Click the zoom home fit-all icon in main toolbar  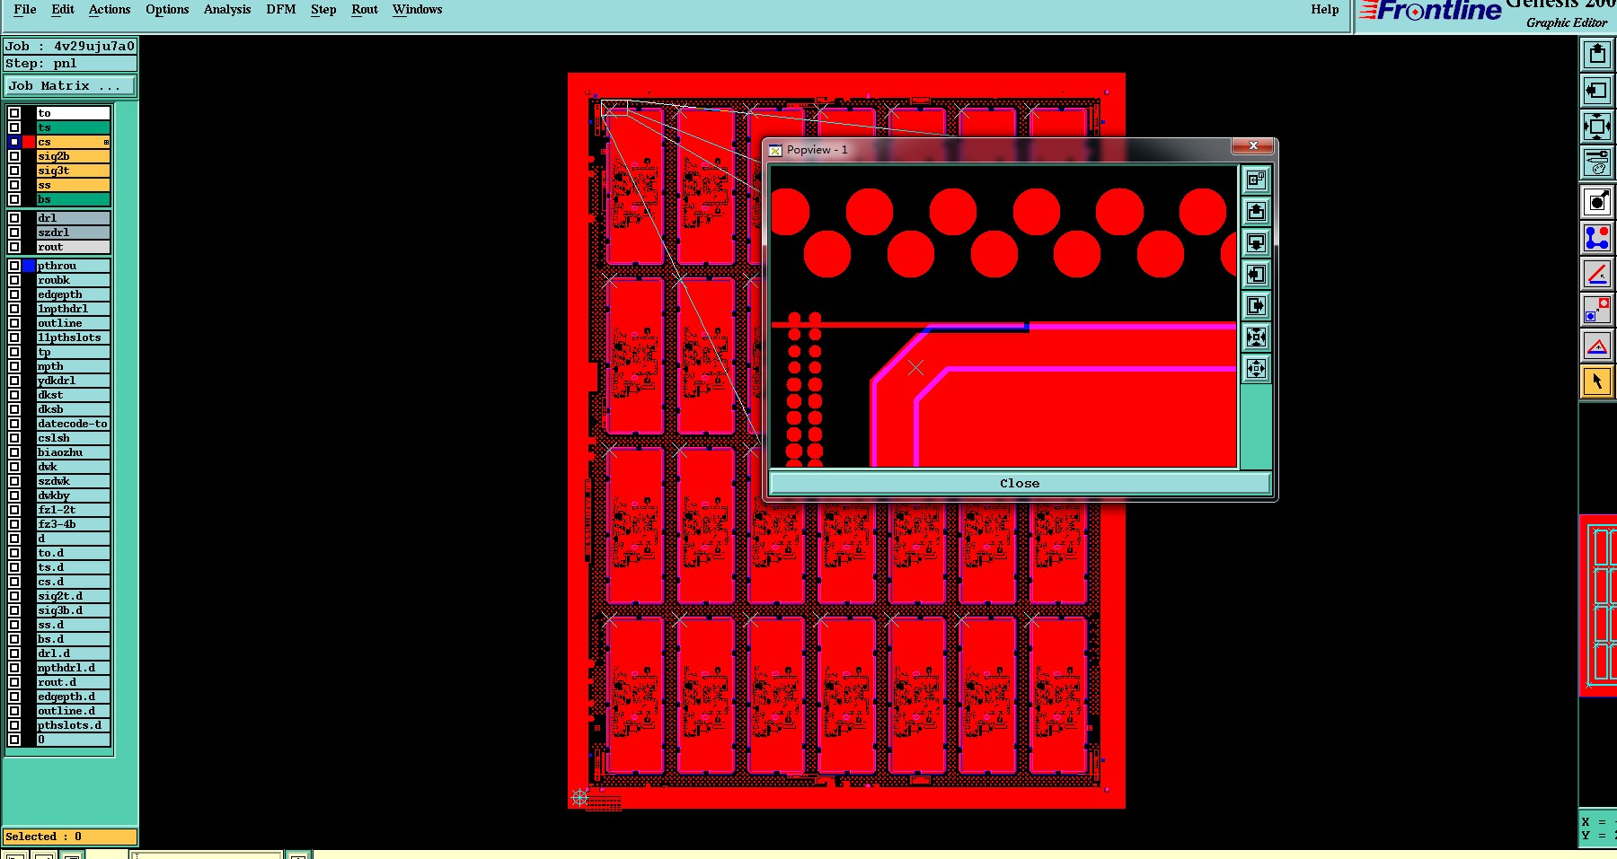click(1597, 127)
